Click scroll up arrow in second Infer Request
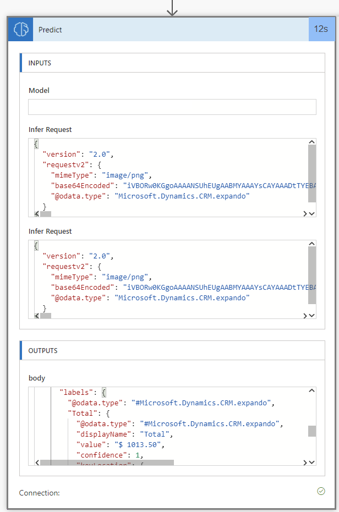The width and height of the screenshot is (339, 512). [x=312, y=244]
